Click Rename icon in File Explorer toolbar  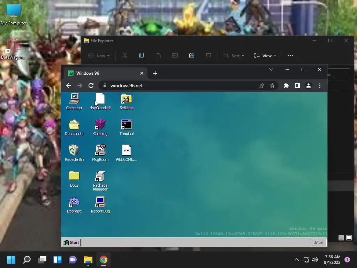pyautogui.click(x=175, y=55)
